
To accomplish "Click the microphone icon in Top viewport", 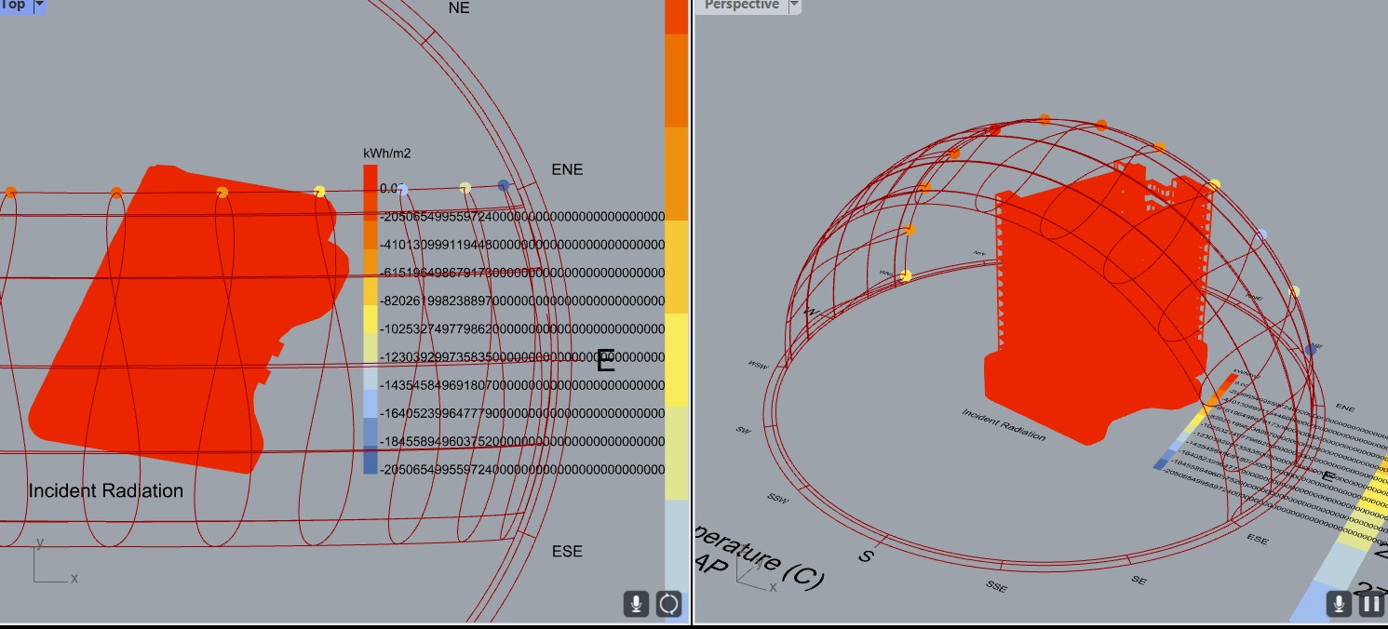I will (x=636, y=604).
